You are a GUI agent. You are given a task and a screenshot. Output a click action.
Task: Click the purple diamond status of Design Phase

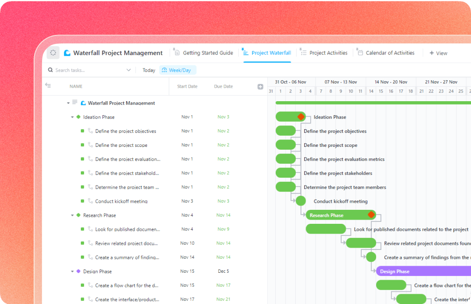(78, 271)
